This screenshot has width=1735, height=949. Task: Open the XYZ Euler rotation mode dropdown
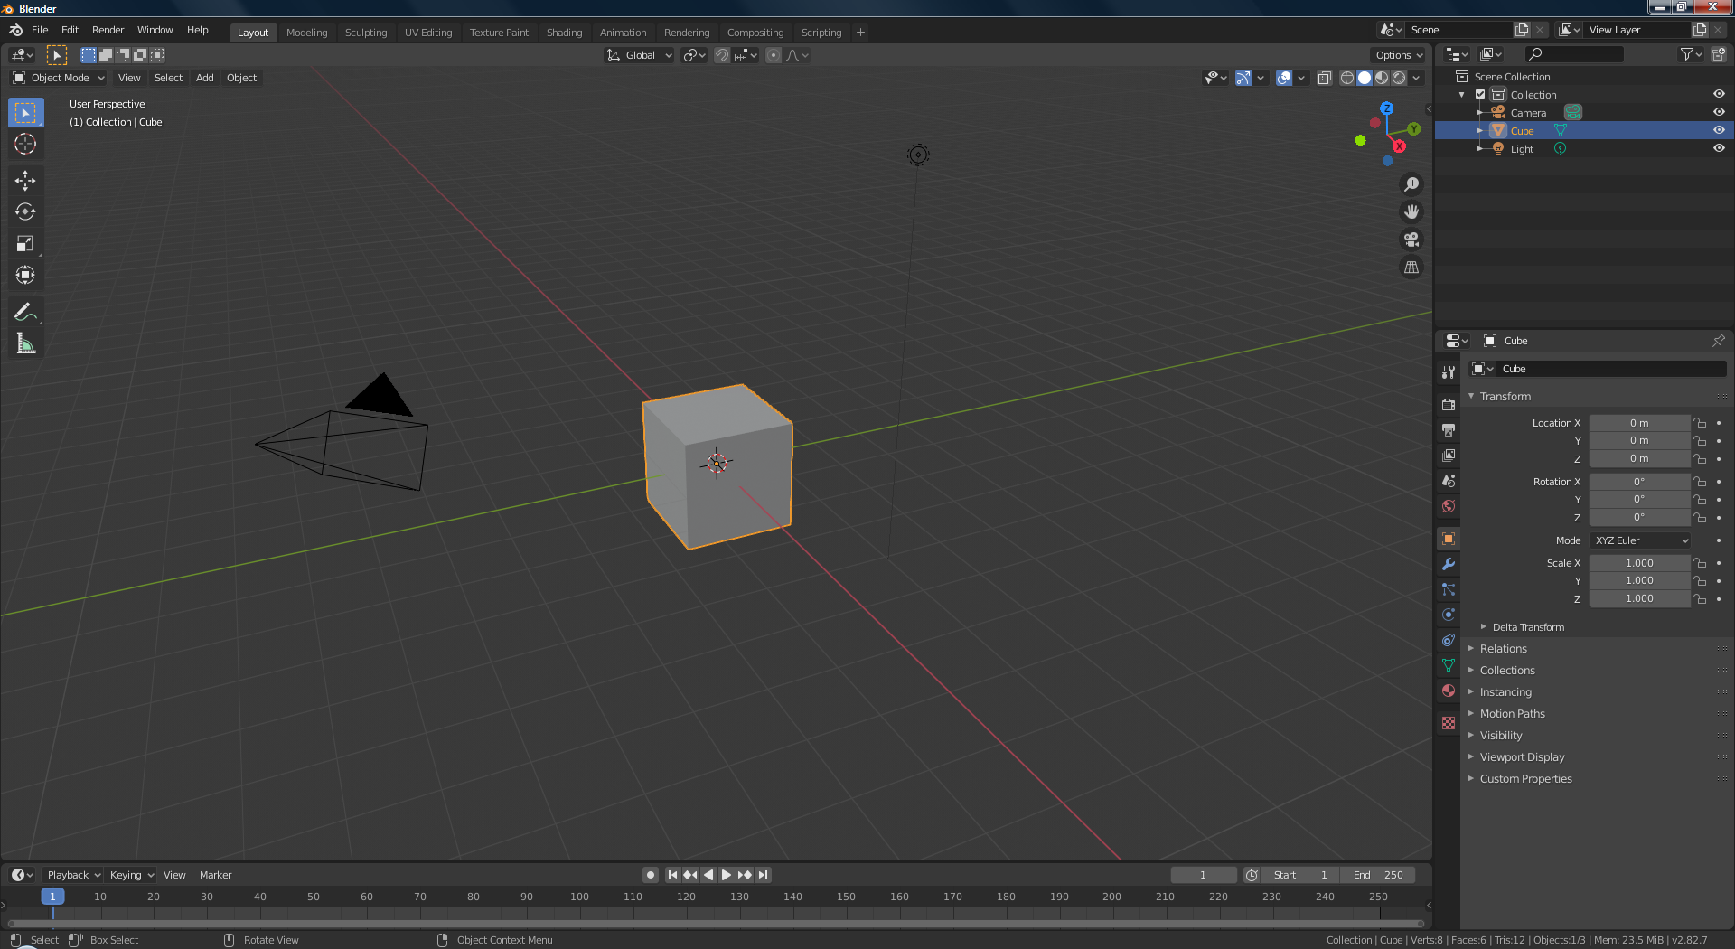point(1640,540)
